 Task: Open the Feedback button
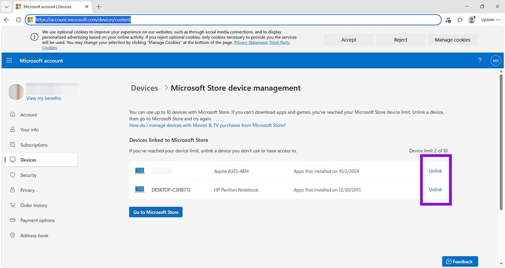(460, 262)
